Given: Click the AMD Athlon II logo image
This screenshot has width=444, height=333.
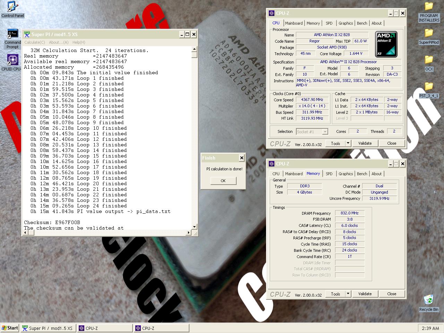Looking at the screenshot, I should tap(386, 44).
